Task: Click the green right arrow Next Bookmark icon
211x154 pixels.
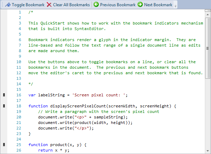Action: pos(140,4)
